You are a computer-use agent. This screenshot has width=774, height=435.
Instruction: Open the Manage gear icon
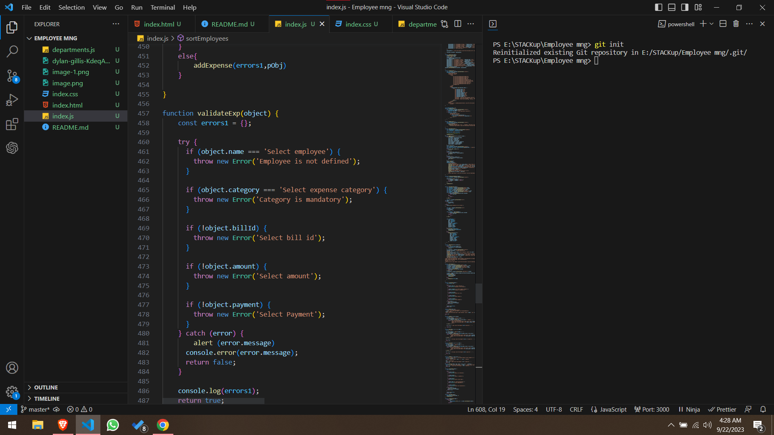click(12, 391)
